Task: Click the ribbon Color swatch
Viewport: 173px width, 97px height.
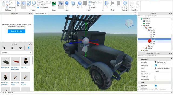Action: pyautogui.click(x=85, y=3)
